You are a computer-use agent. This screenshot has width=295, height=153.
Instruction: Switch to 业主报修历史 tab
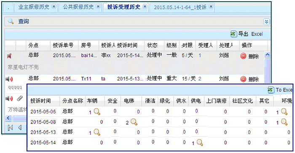click(34, 7)
